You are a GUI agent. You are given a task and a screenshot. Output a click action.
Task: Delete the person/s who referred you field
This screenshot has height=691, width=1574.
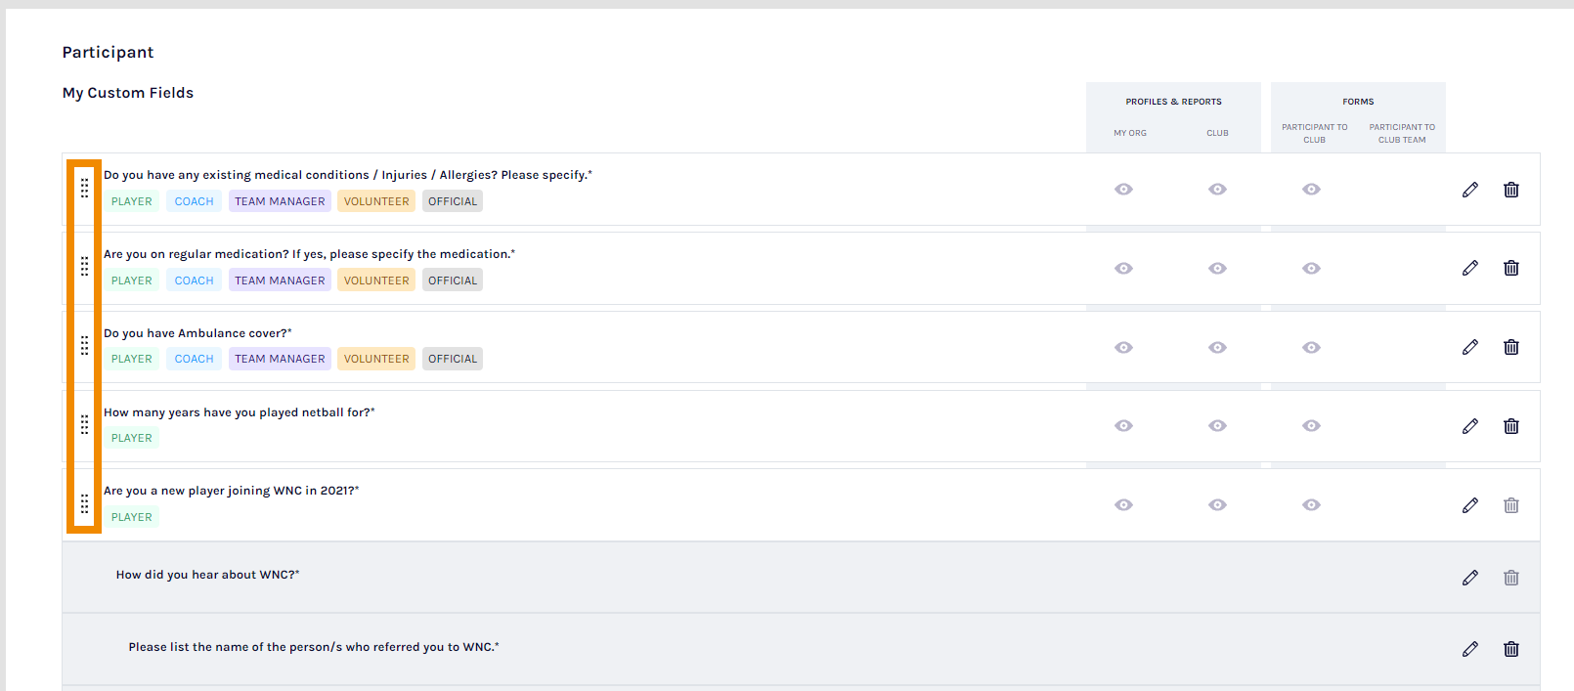[x=1510, y=649]
